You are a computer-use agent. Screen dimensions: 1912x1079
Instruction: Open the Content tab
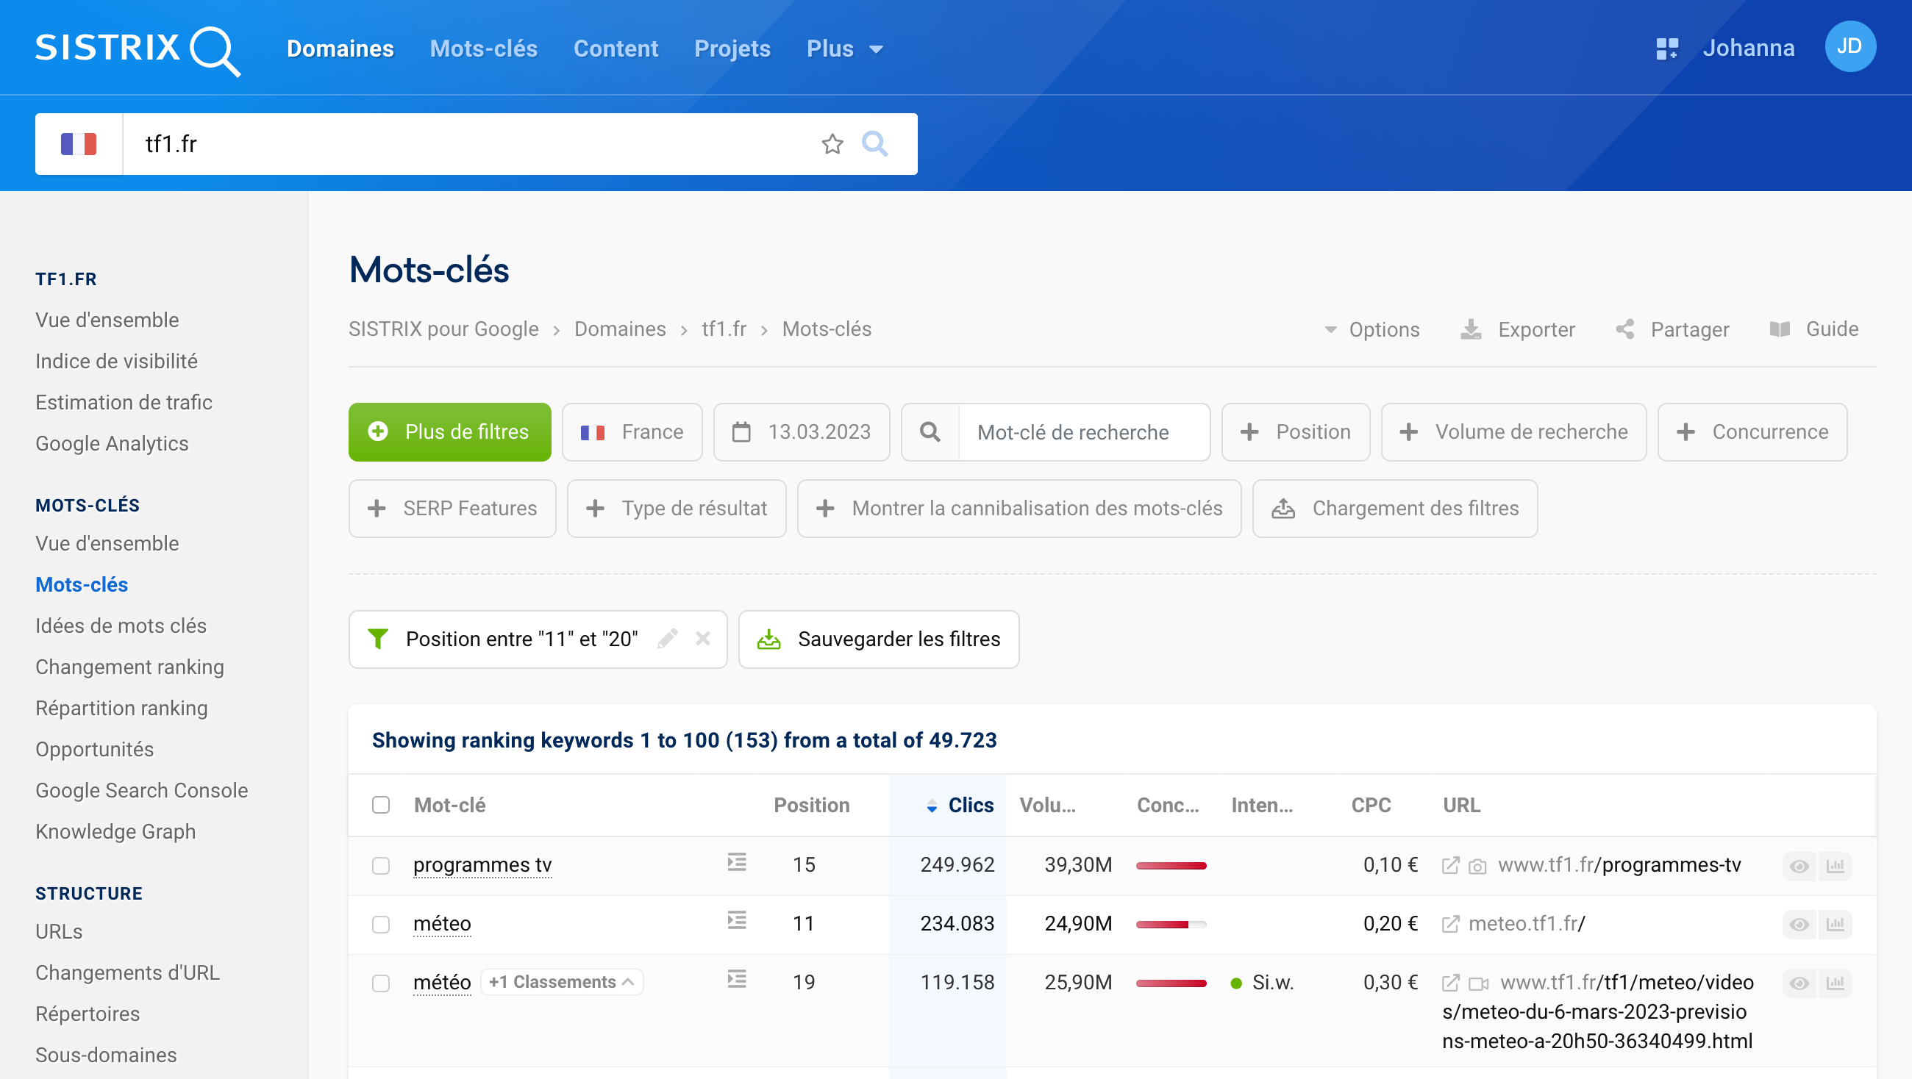pyautogui.click(x=616, y=49)
